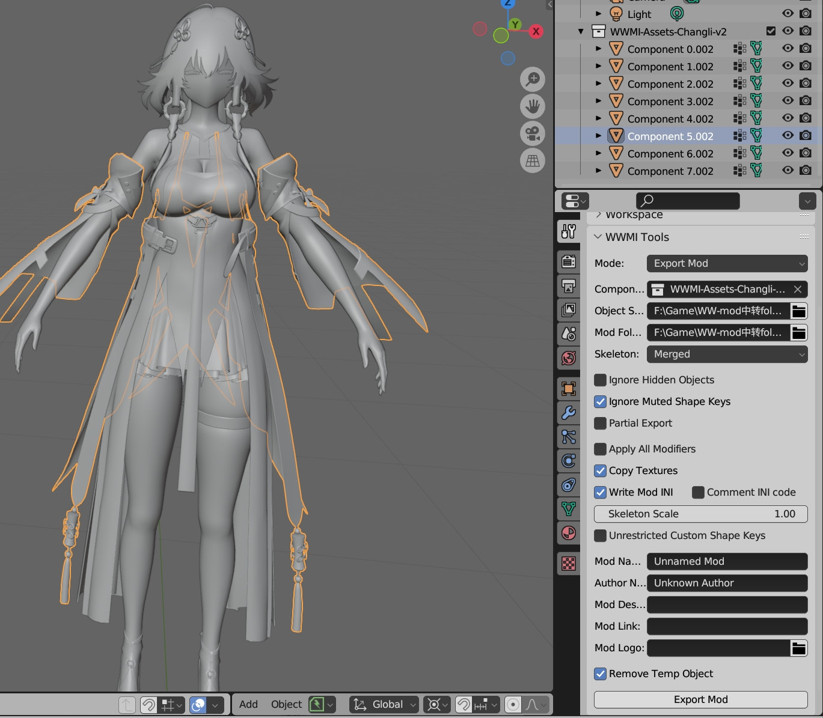The width and height of the screenshot is (823, 718).
Task: Enable the Partial Export checkbox
Action: point(600,423)
